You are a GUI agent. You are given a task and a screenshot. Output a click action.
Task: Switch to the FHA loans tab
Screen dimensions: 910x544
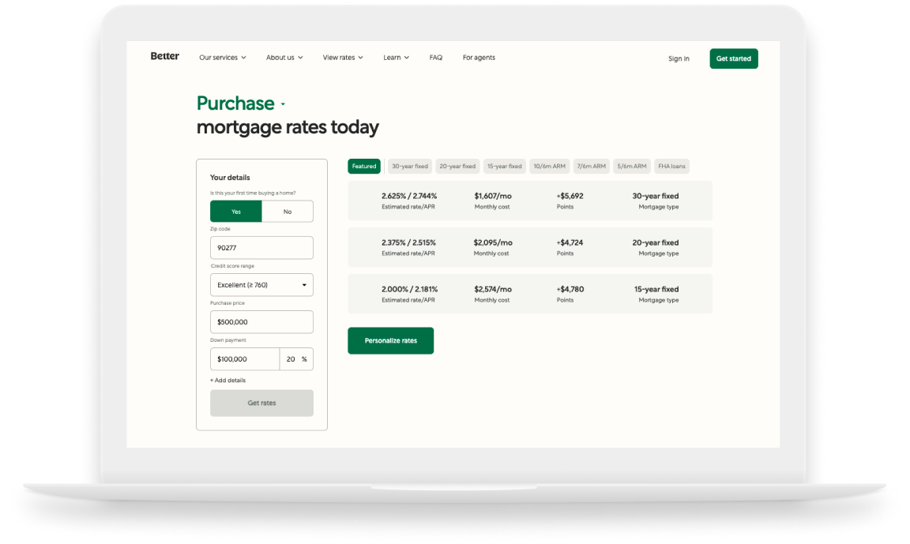(x=671, y=166)
